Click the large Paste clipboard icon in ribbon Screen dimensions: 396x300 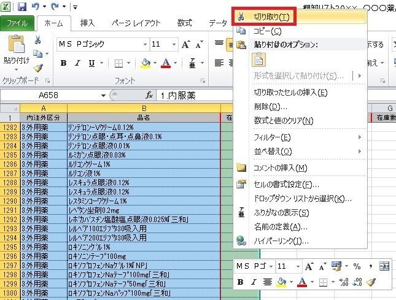click(17, 45)
